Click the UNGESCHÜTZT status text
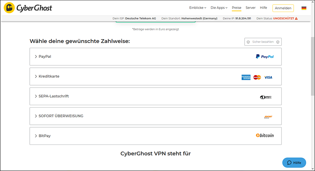This screenshot has width=315, height=171. click(x=284, y=18)
